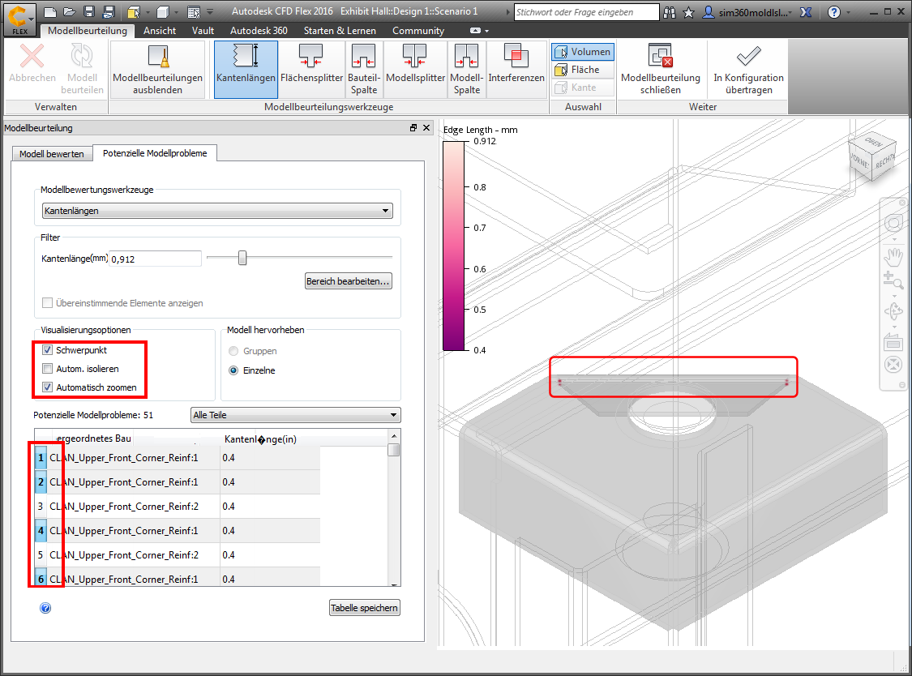Select the Modell-Spalte tool
The image size is (912, 676).
point(466,69)
